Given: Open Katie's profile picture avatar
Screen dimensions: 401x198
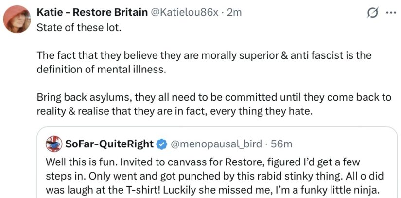Looking at the screenshot, I should (x=17, y=19).
